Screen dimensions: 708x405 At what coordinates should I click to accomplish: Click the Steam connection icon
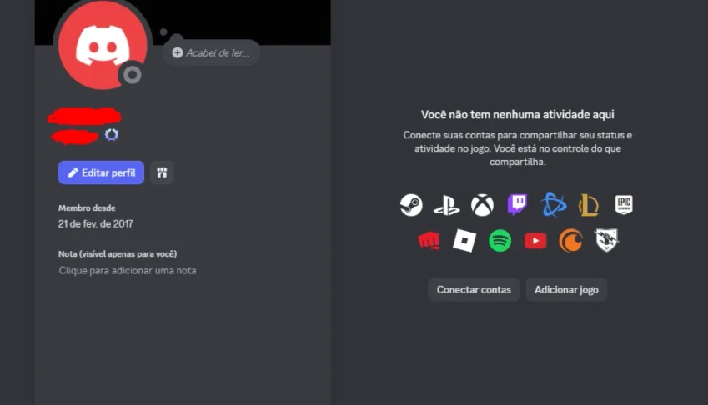tap(411, 205)
